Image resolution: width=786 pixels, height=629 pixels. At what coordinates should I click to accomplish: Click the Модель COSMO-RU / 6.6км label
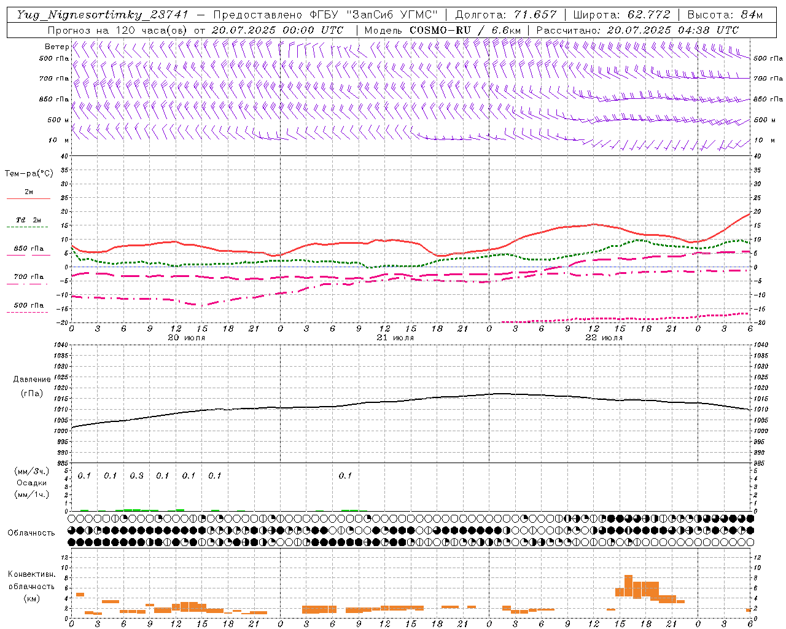pyautogui.click(x=443, y=30)
